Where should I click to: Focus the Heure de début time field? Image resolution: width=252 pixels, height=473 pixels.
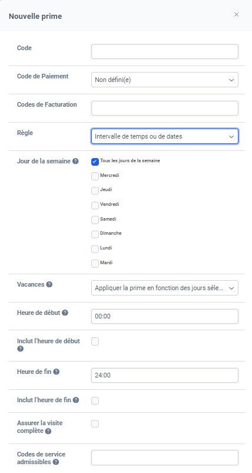pos(165,317)
